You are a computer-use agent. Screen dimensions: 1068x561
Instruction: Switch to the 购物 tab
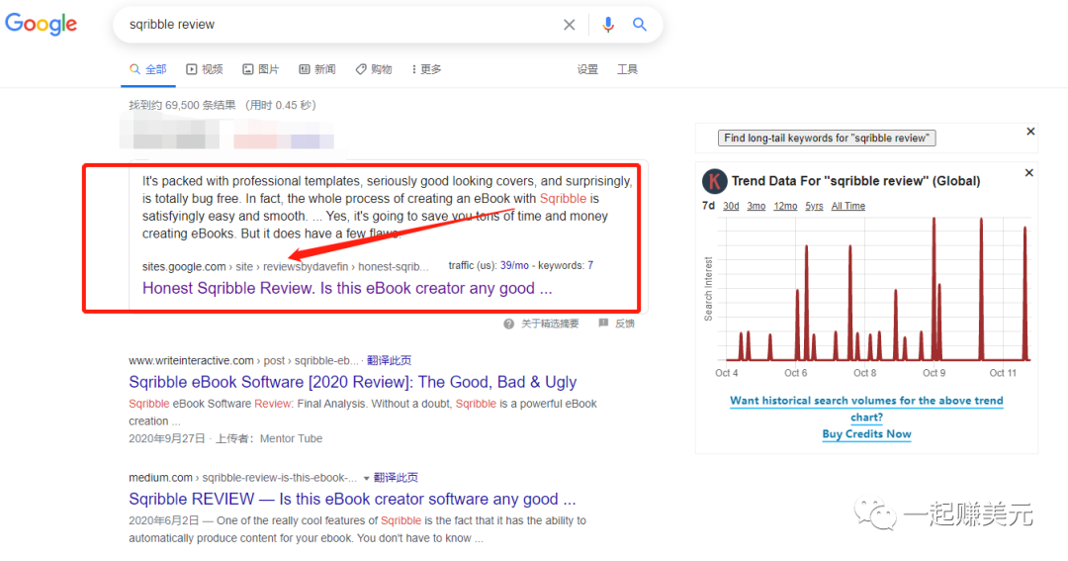[373, 69]
